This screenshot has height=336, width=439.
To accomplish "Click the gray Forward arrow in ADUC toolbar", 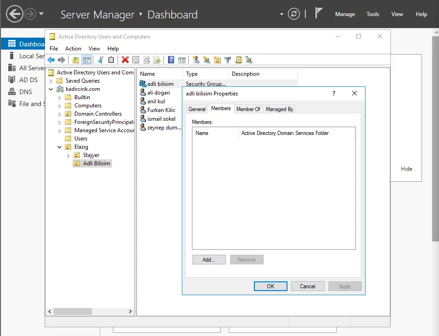I will (62, 60).
